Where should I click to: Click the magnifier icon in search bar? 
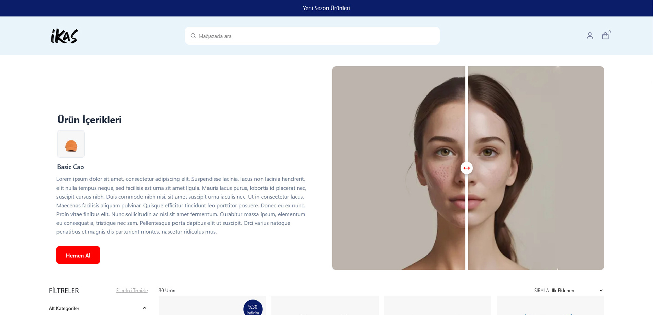[193, 36]
